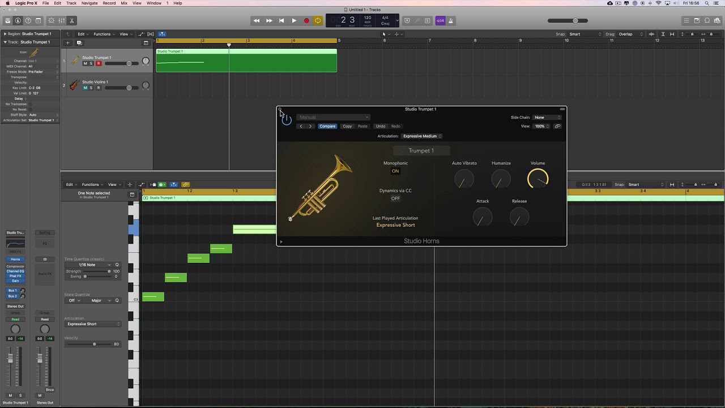Open the Side Chain None dropdown
The image size is (725, 408).
547,117
